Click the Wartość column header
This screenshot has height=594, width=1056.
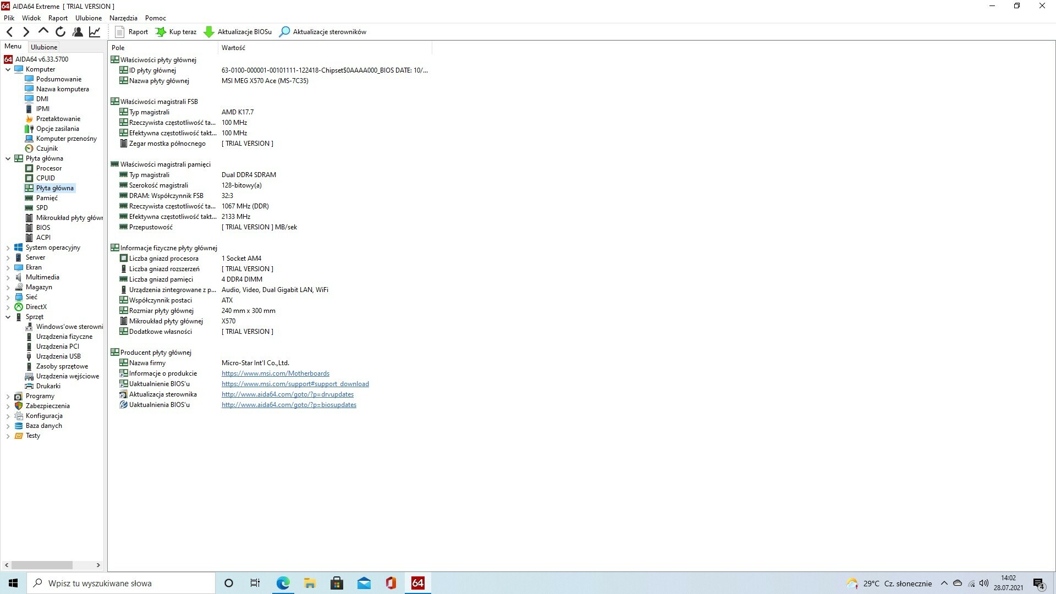pyautogui.click(x=324, y=48)
